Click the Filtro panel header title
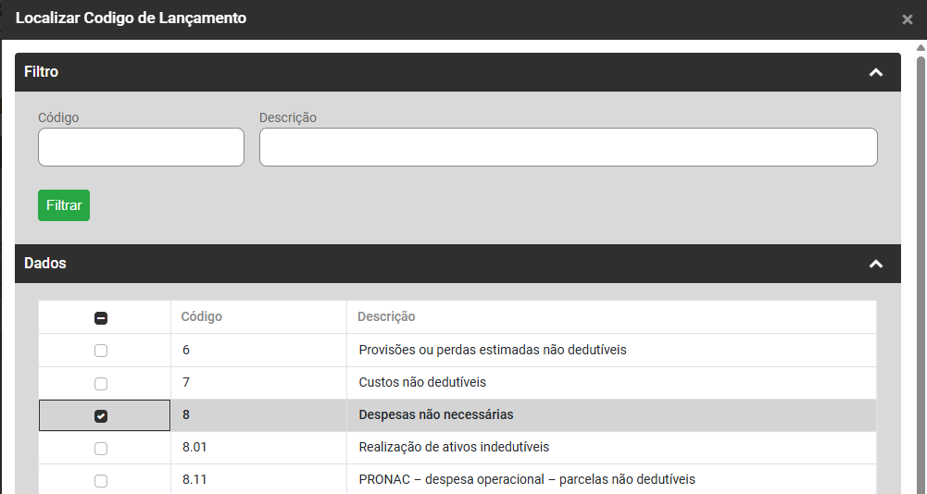The height and width of the screenshot is (494, 927). (42, 71)
